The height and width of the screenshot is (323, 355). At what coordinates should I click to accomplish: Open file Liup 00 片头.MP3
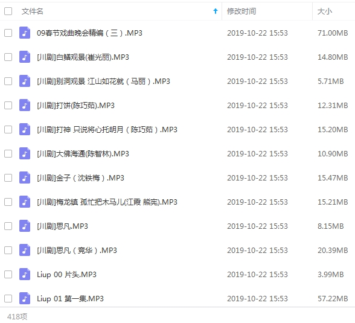(x=66, y=275)
